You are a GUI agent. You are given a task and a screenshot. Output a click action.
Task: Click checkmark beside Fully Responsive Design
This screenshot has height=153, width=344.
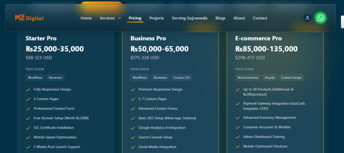click(x=28, y=90)
